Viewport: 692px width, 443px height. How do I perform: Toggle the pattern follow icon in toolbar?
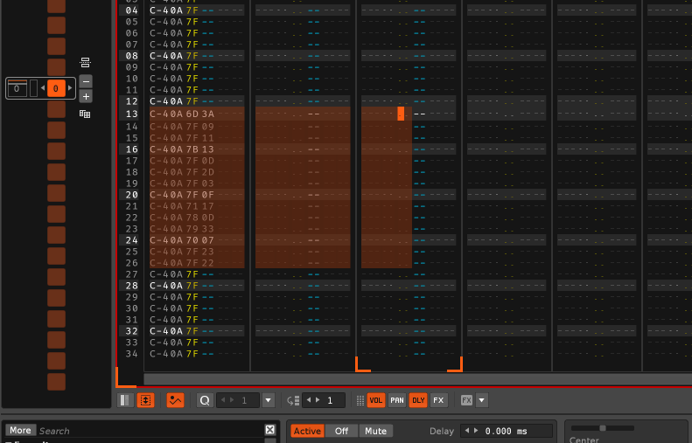[146, 400]
